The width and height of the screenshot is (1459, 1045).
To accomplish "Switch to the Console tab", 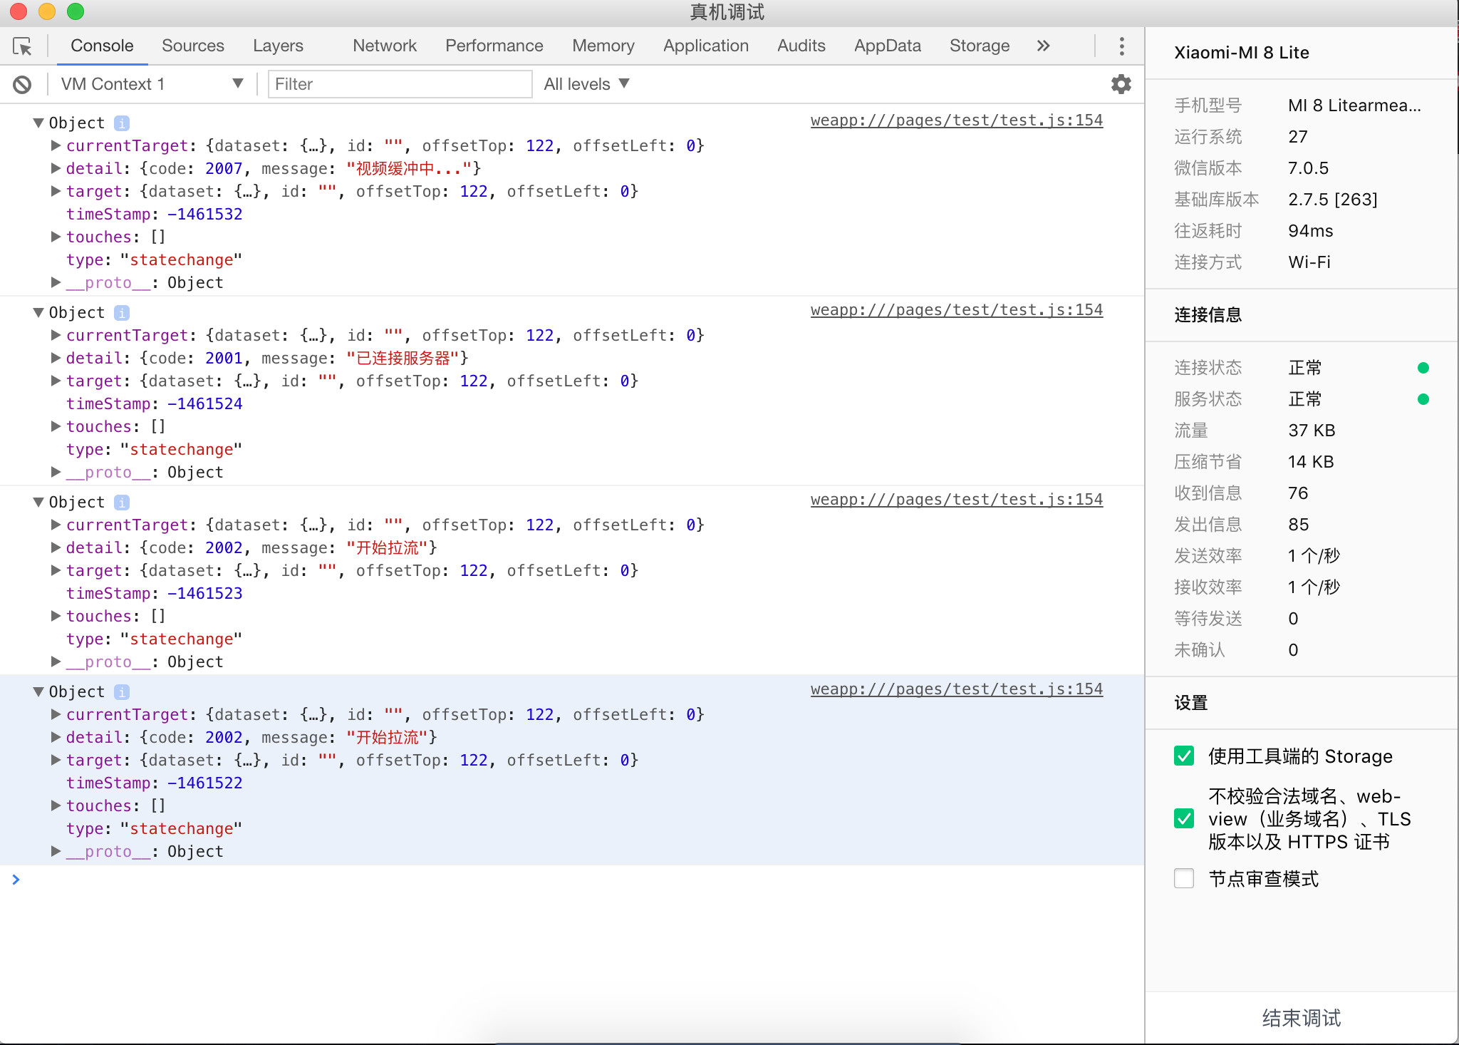I will click(x=102, y=46).
